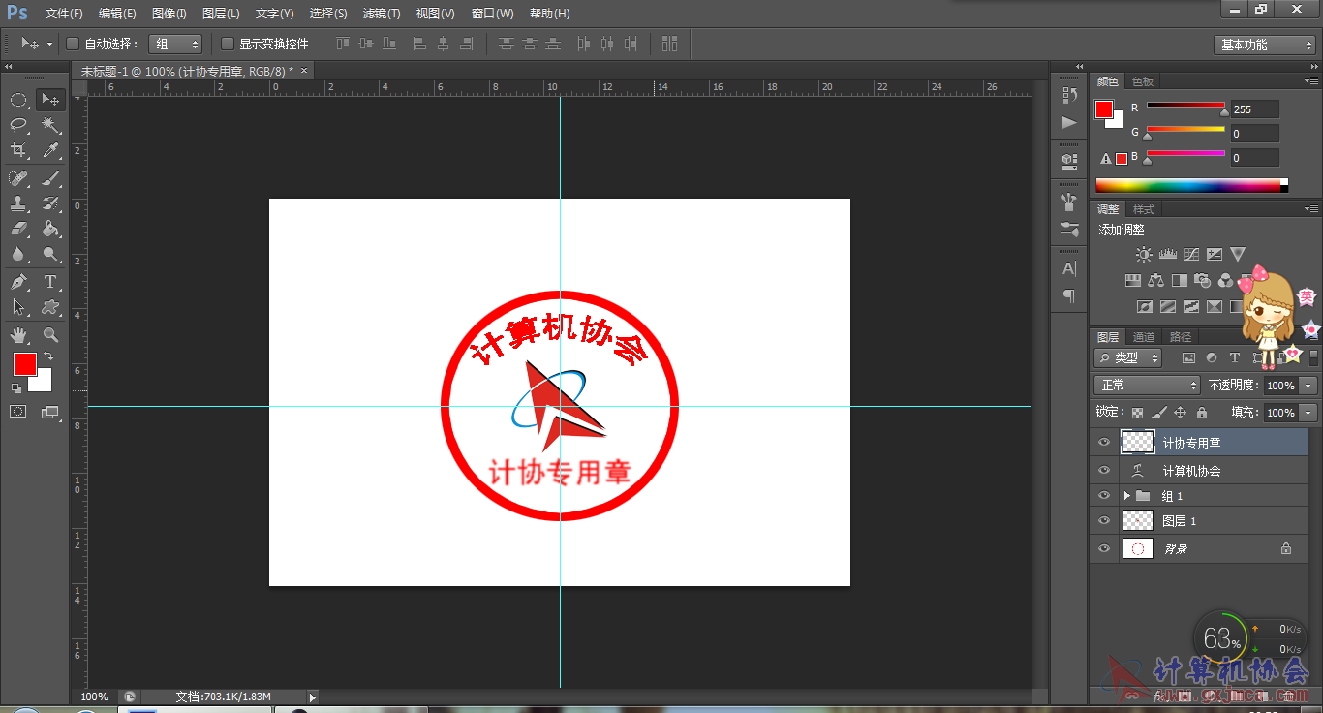Viewport: 1323px width, 713px height.
Task: Select the Lasso tool
Action: pyautogui.click(x=18, y=125)
